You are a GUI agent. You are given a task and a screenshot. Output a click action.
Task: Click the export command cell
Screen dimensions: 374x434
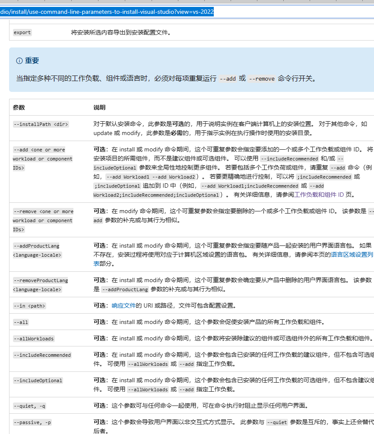pyautogui.click(x=22, y=32)
